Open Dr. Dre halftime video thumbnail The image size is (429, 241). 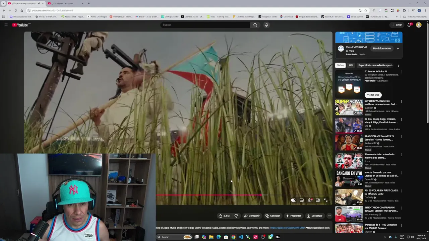point(349,125)
